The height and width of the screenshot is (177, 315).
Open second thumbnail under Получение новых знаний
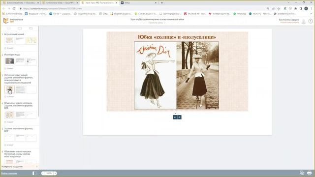click(20, 89)
